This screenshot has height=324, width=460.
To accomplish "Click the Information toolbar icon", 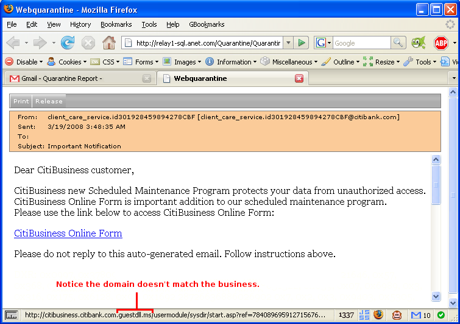I will point(210,62).
